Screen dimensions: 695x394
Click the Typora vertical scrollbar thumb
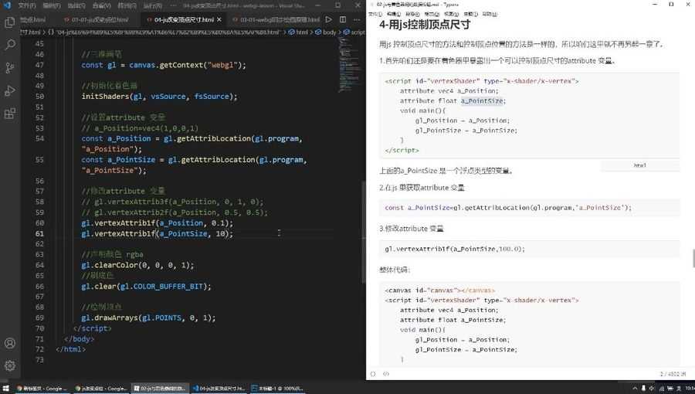[x=693, y=259]
